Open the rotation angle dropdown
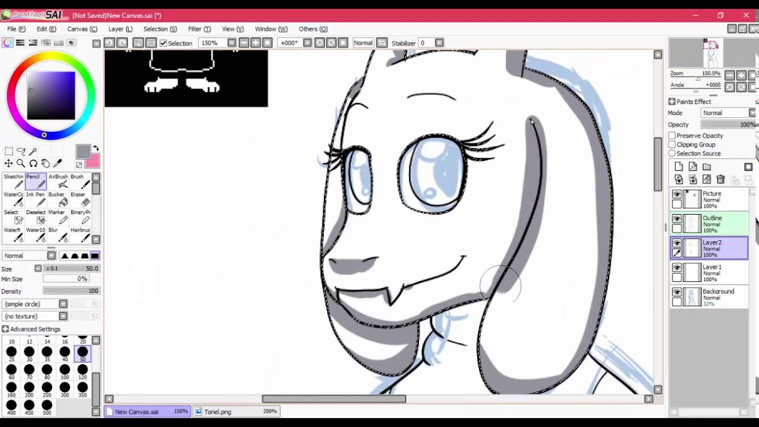Viewport: 759px width, 427px height. 307,43
